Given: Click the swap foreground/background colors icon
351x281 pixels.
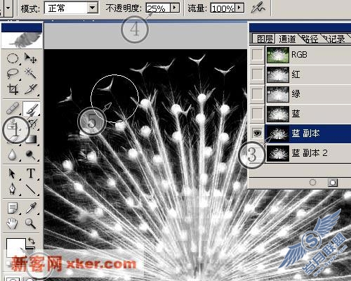Looking at the screenshot, I should [x=32, y=241].
